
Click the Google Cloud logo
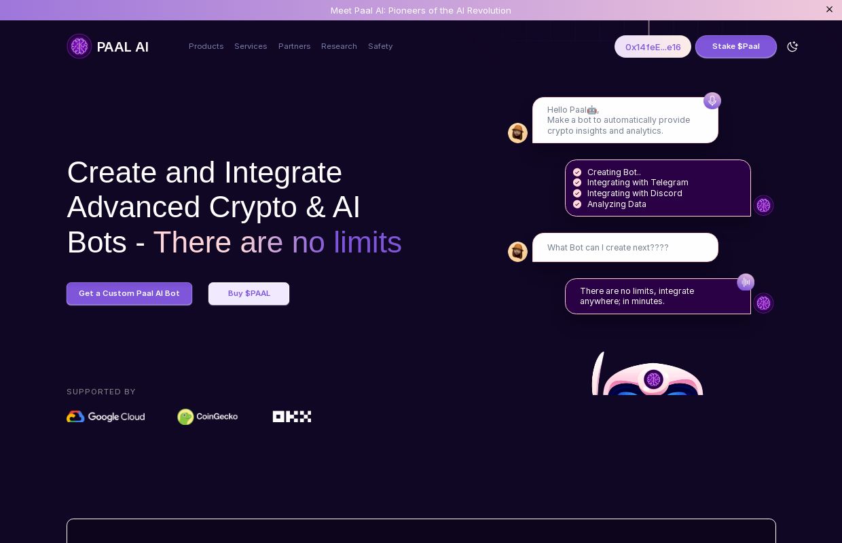[105, 417]
